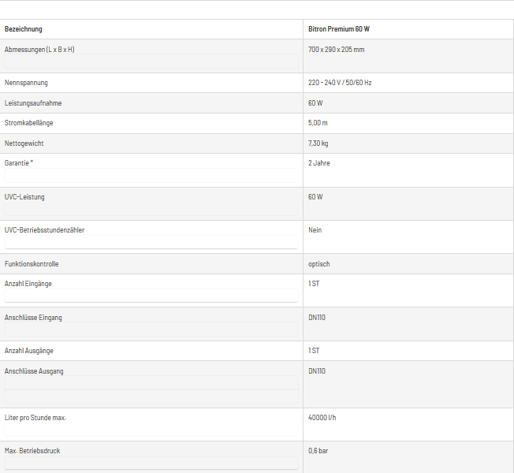
Task: Click the input field under Anschlüsse Eingang
Action: coord(151,329)
